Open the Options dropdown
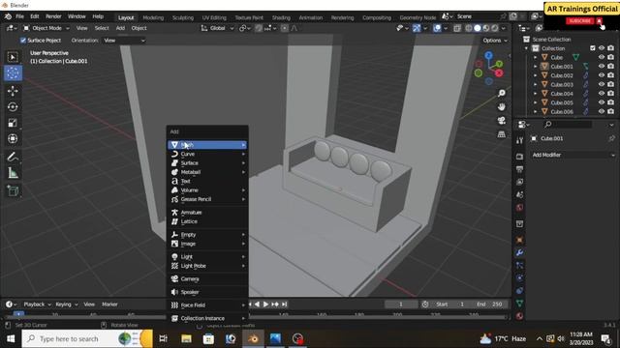The height and width of the screenshot is (348, 620). coord(495,41)
